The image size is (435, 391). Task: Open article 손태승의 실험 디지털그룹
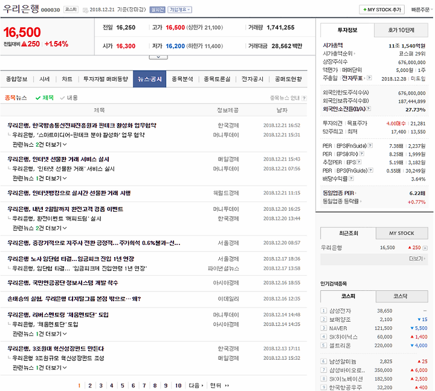tap(74, 299)
